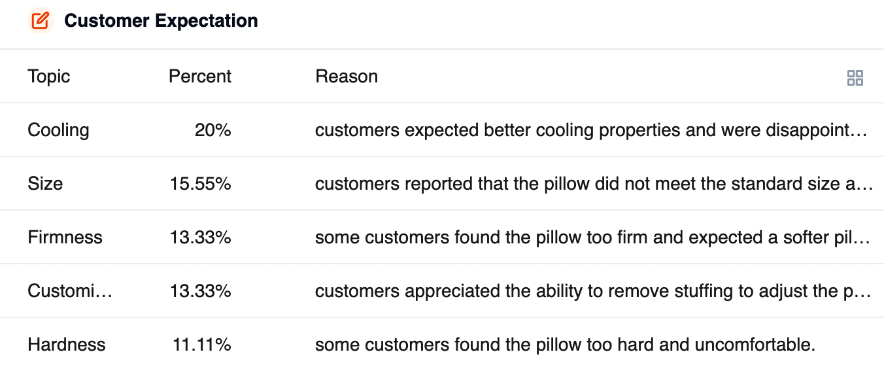Click the Firmness topic cell
The height and width of the screenshot is (369, 884).
coord(65,237)
